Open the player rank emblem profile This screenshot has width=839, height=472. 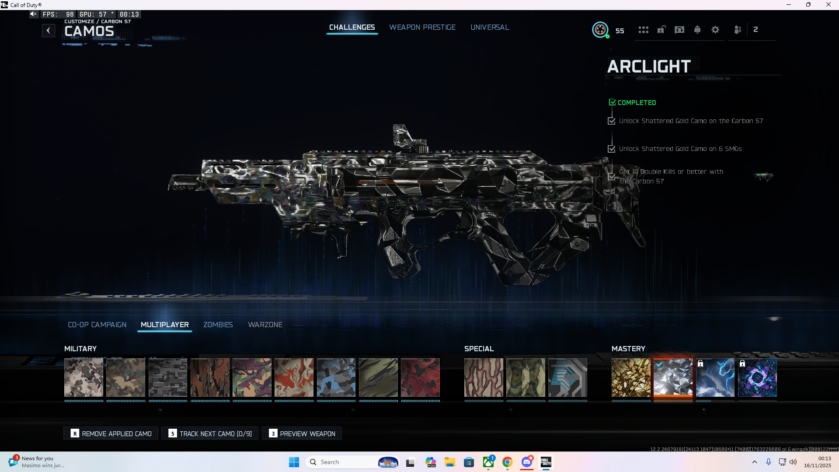pos(600,30)
